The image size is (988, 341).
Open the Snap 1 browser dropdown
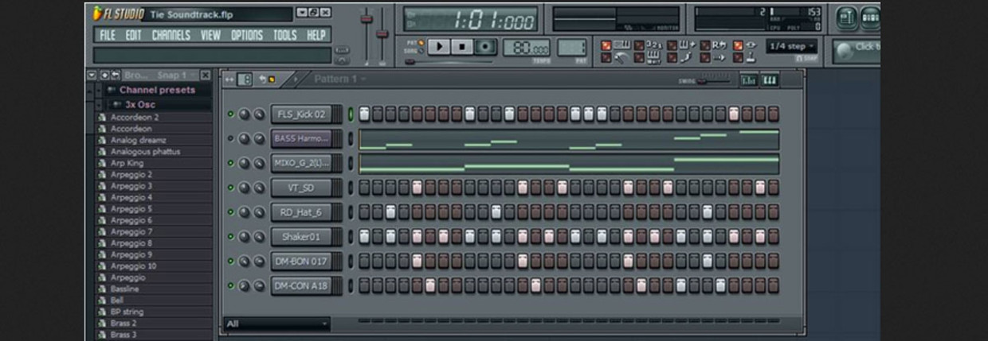175,75
